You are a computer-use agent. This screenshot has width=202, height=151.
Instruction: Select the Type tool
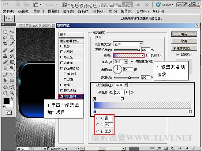[12, 75]
